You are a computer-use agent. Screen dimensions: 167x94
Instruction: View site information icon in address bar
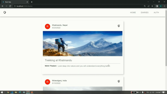click(x=15, y=6)
